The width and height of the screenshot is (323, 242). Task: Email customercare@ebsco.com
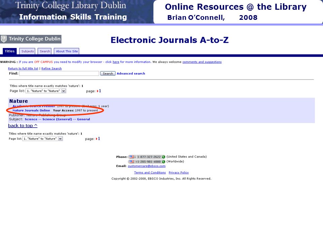[x=147, y=166]
